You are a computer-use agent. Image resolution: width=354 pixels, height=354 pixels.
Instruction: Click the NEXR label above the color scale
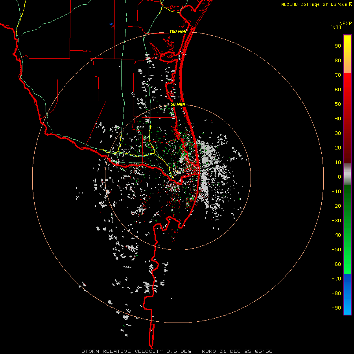click(x=345, y=24)
